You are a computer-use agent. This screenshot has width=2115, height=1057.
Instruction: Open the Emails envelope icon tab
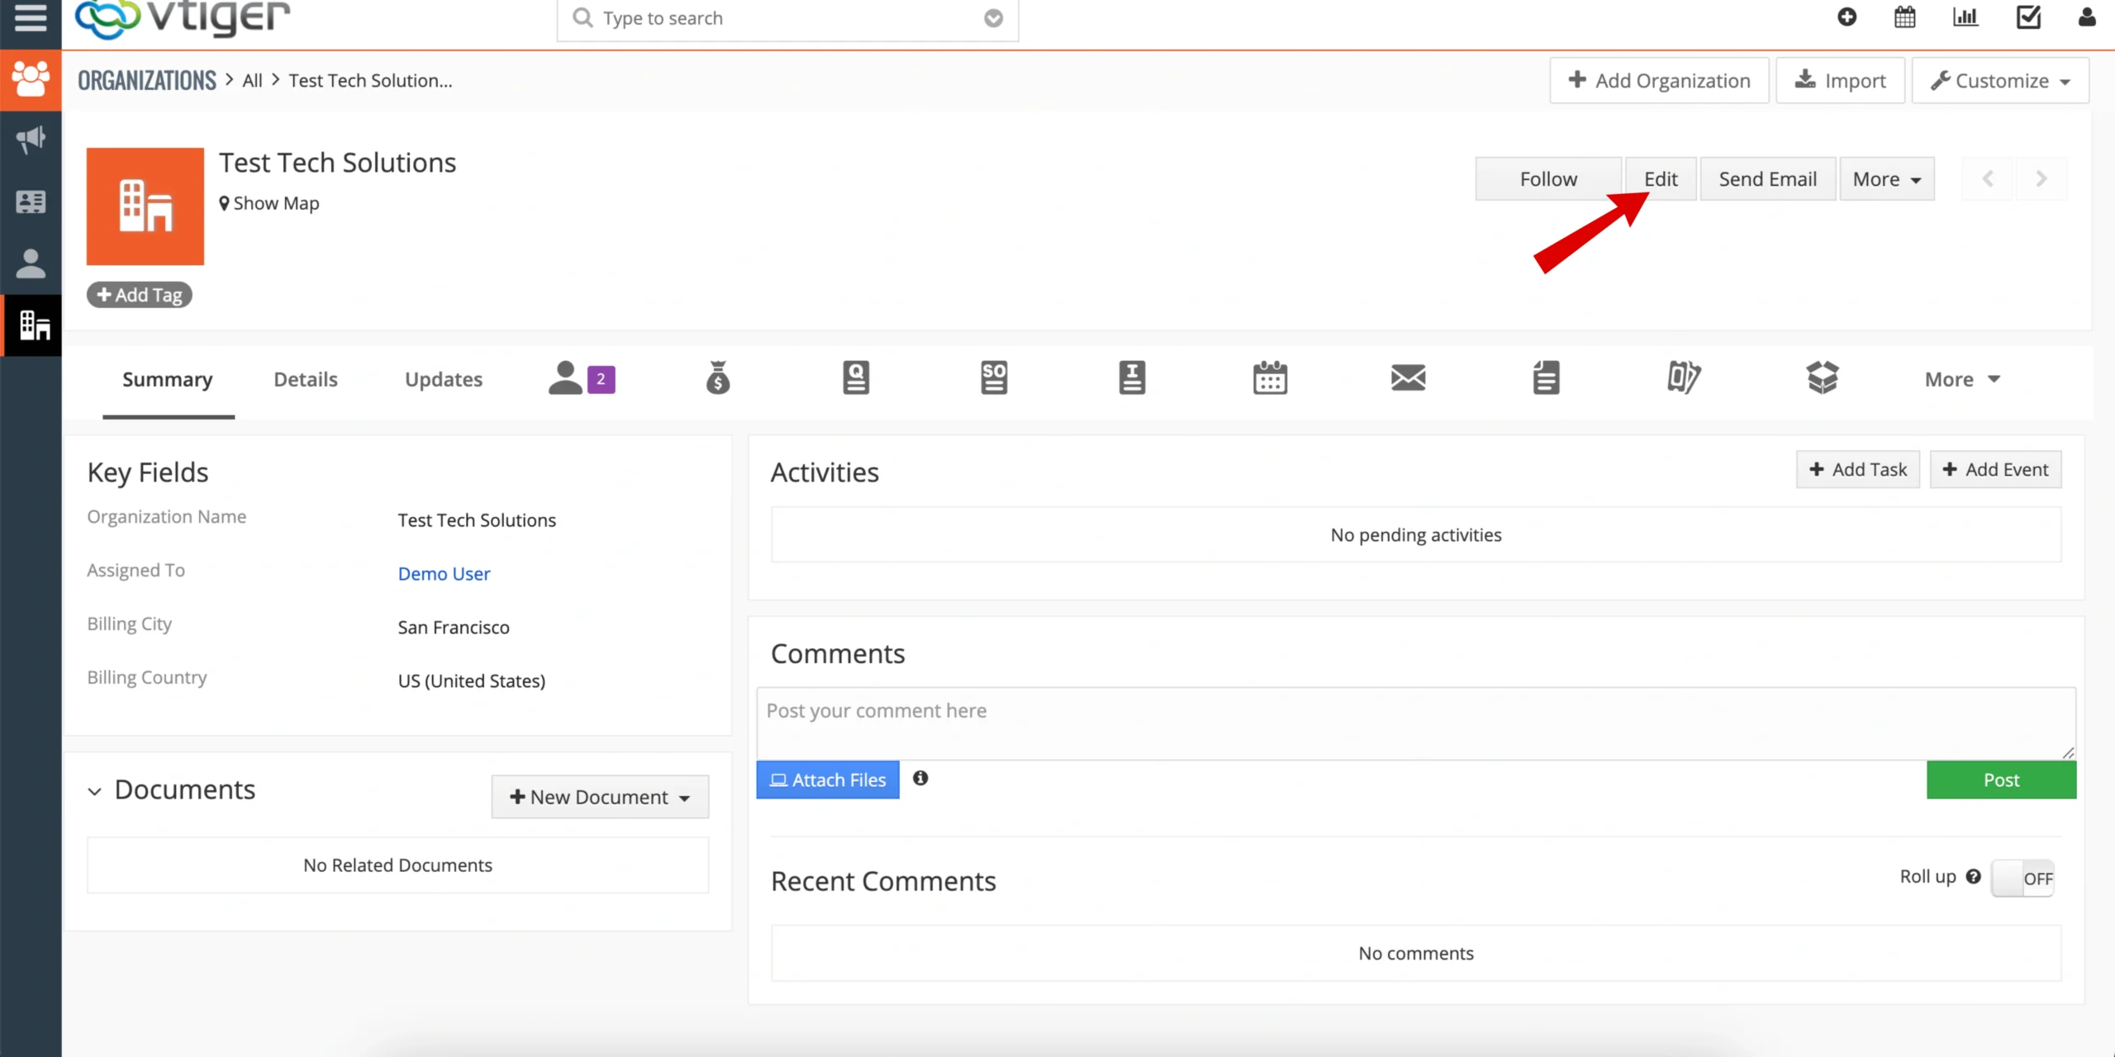click(x=1408, y=379)
